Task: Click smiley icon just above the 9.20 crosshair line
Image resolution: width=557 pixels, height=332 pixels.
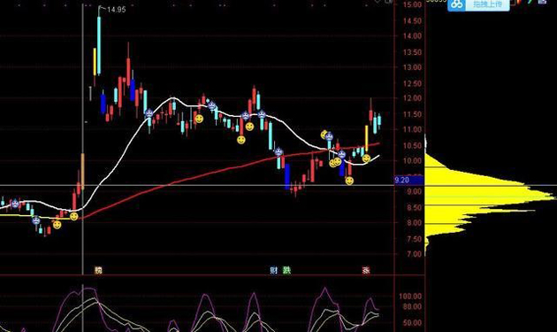Action: coord(349,181)
